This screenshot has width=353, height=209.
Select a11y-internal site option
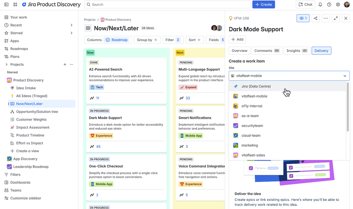[287, 106]
